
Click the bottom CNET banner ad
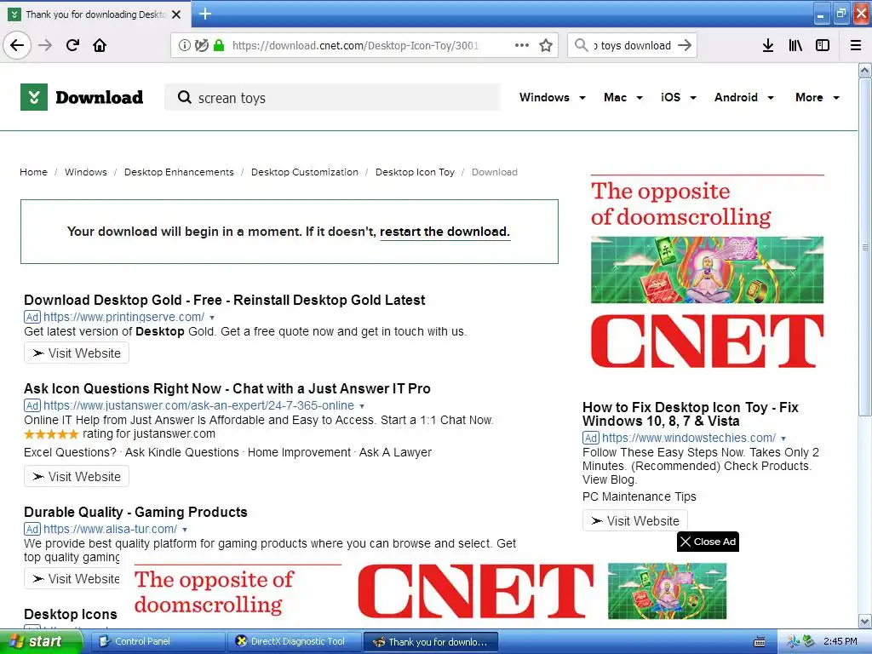430,591
